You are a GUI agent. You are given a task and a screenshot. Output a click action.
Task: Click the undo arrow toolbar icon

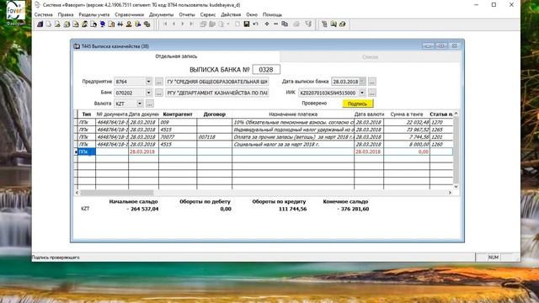255,24
